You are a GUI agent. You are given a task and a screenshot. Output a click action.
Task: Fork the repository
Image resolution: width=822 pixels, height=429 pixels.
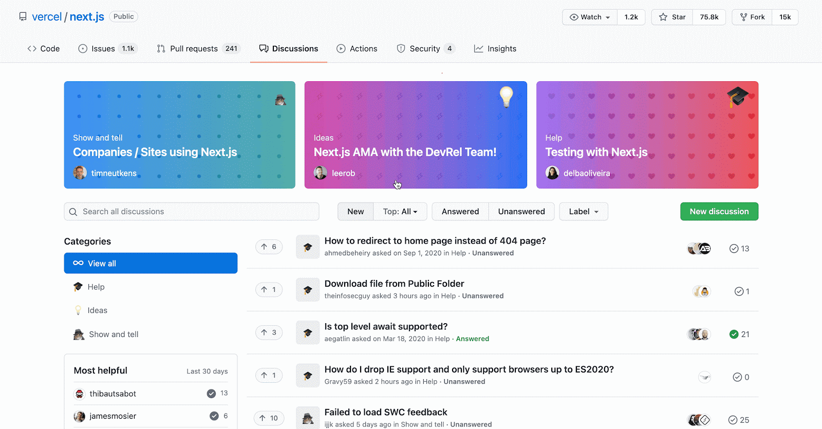pyautogui.click(x=752, y=17)
